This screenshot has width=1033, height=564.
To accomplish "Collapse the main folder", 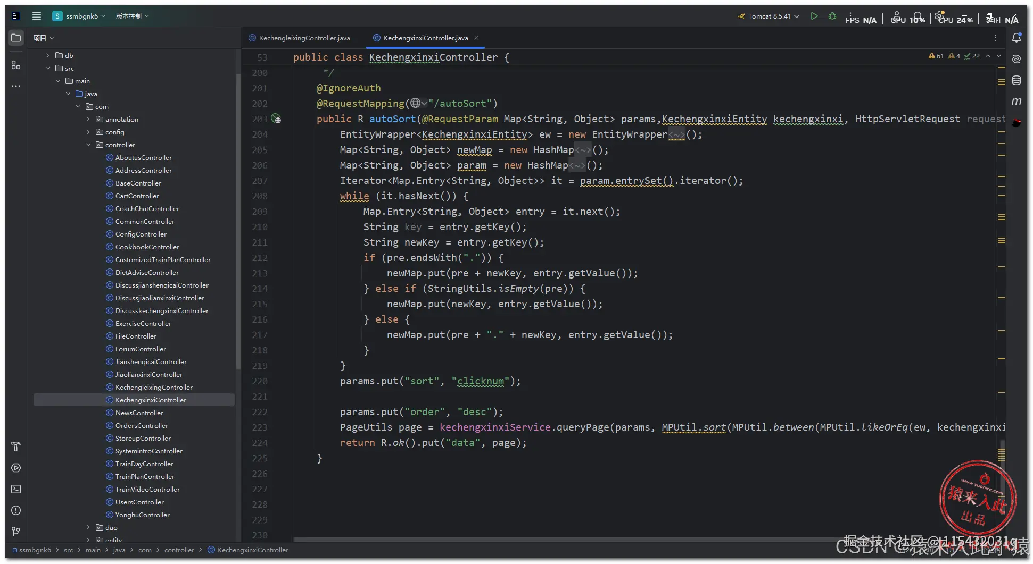I will click(57, 81).
